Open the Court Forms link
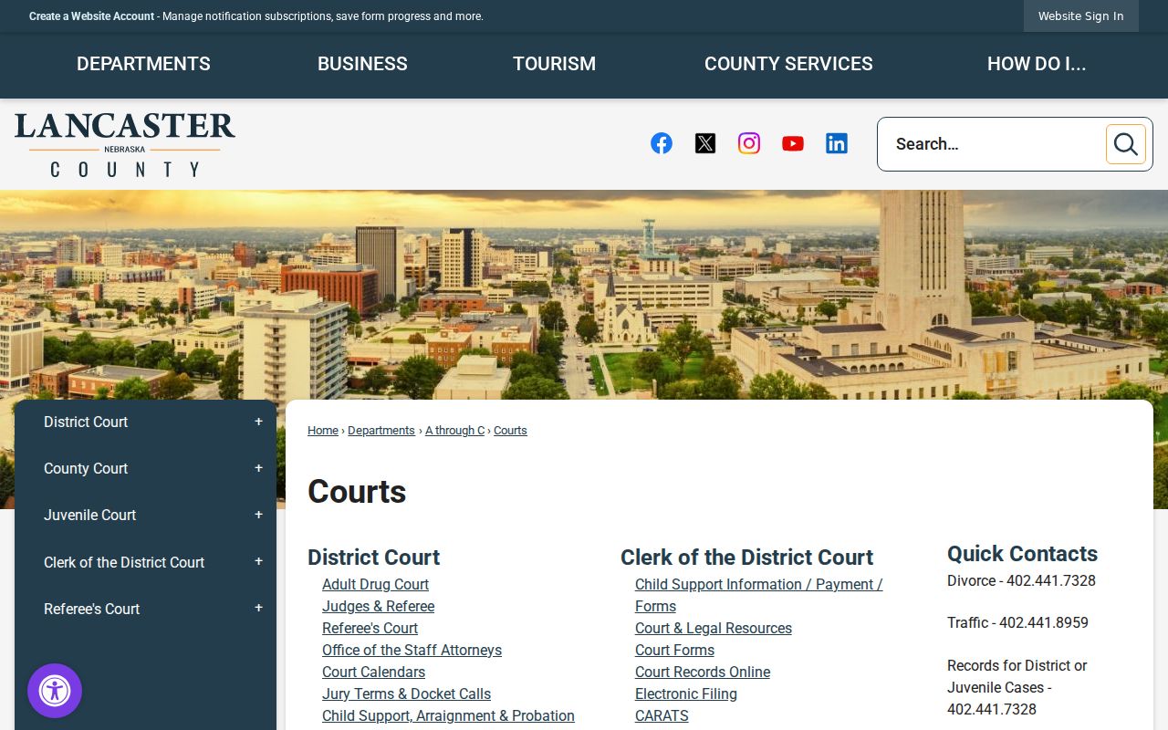This screenshot has width=1168, height=730. point(674,651)
